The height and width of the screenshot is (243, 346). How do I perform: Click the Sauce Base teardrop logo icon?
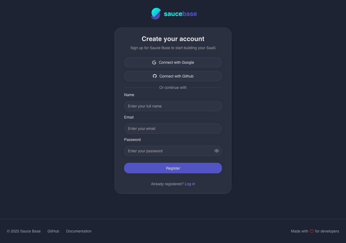click(155, 13)
